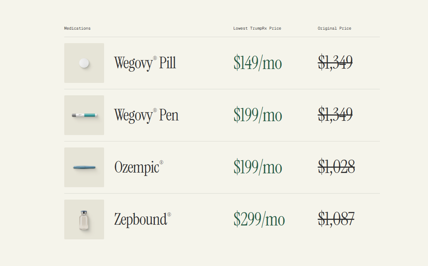Click the $149/mo Wegovy Pill price
Screen dimensions: 428x266
pos(258,63)
